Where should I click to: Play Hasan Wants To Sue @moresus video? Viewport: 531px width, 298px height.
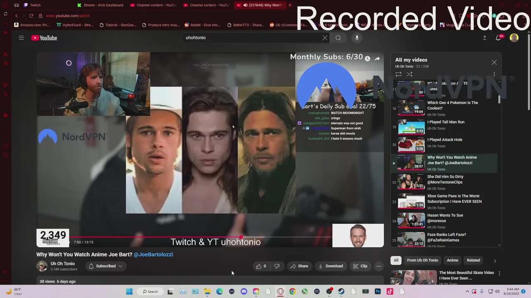(x=444, y=221)
